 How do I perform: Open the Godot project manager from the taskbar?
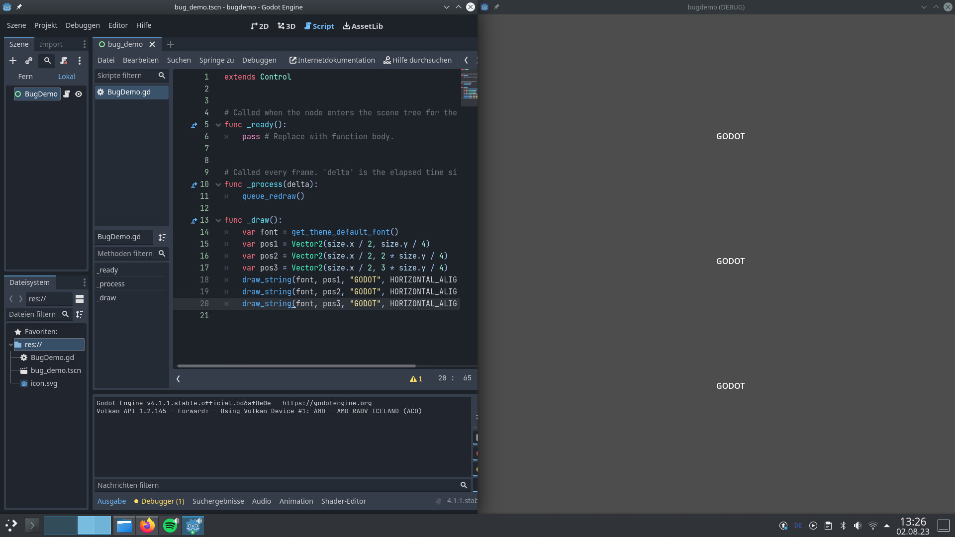point(193,525)
